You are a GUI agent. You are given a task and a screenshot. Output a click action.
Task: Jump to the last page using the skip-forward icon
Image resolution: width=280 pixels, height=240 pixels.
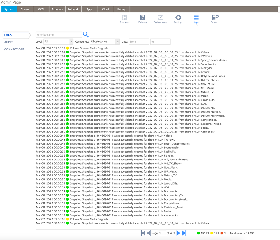pyautogui.click(x=184, y=233)
